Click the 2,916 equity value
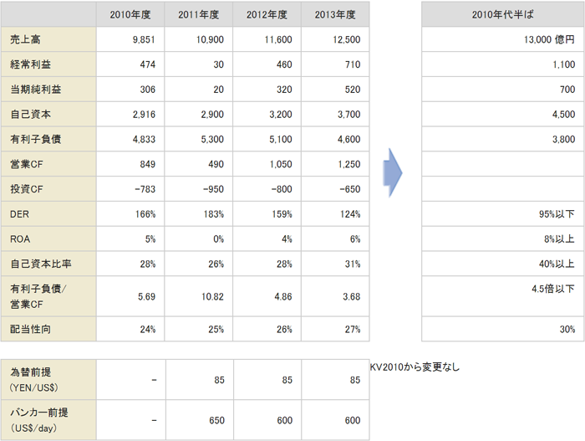Image resolution: width=585 pixels, height=441 pixels. tap(144, 115)
